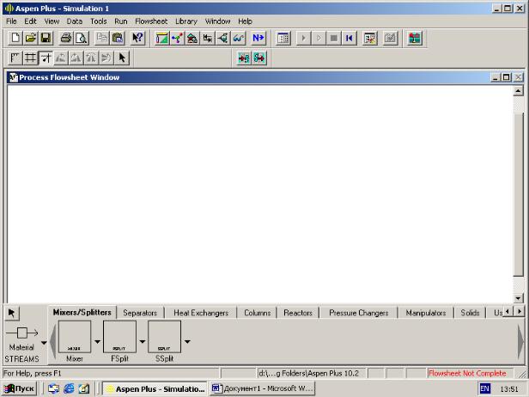Open the Edit menu
This screenshot has height=397, width=529.
click(30, 21)
